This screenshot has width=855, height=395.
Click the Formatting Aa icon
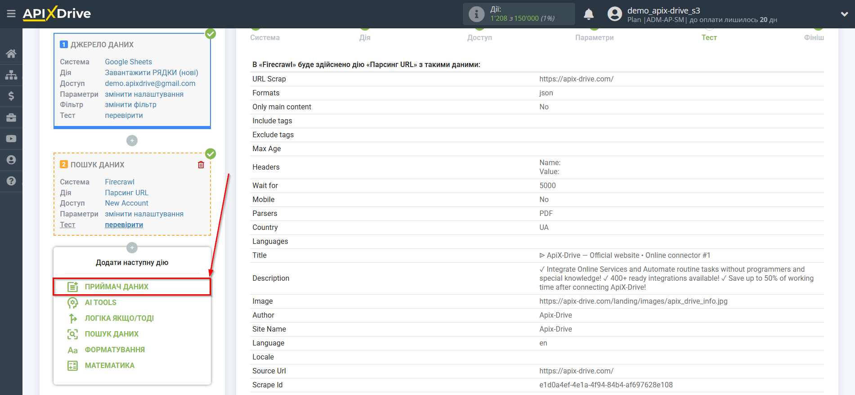point(72,350)
